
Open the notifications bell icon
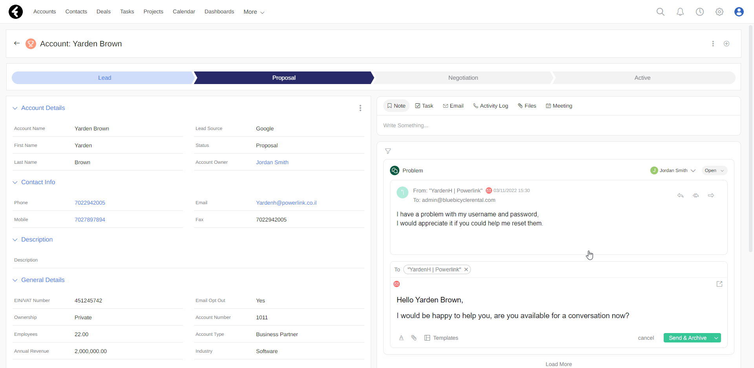(680, 12)
